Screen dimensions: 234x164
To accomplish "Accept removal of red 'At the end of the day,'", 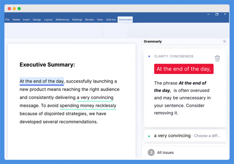I will tap(184, 69).
